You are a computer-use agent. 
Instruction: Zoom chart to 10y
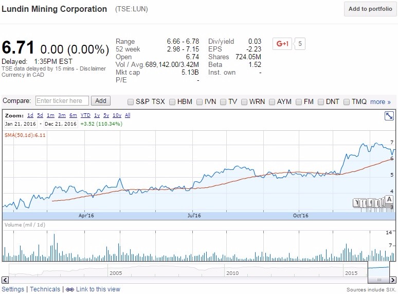[117, 115]
